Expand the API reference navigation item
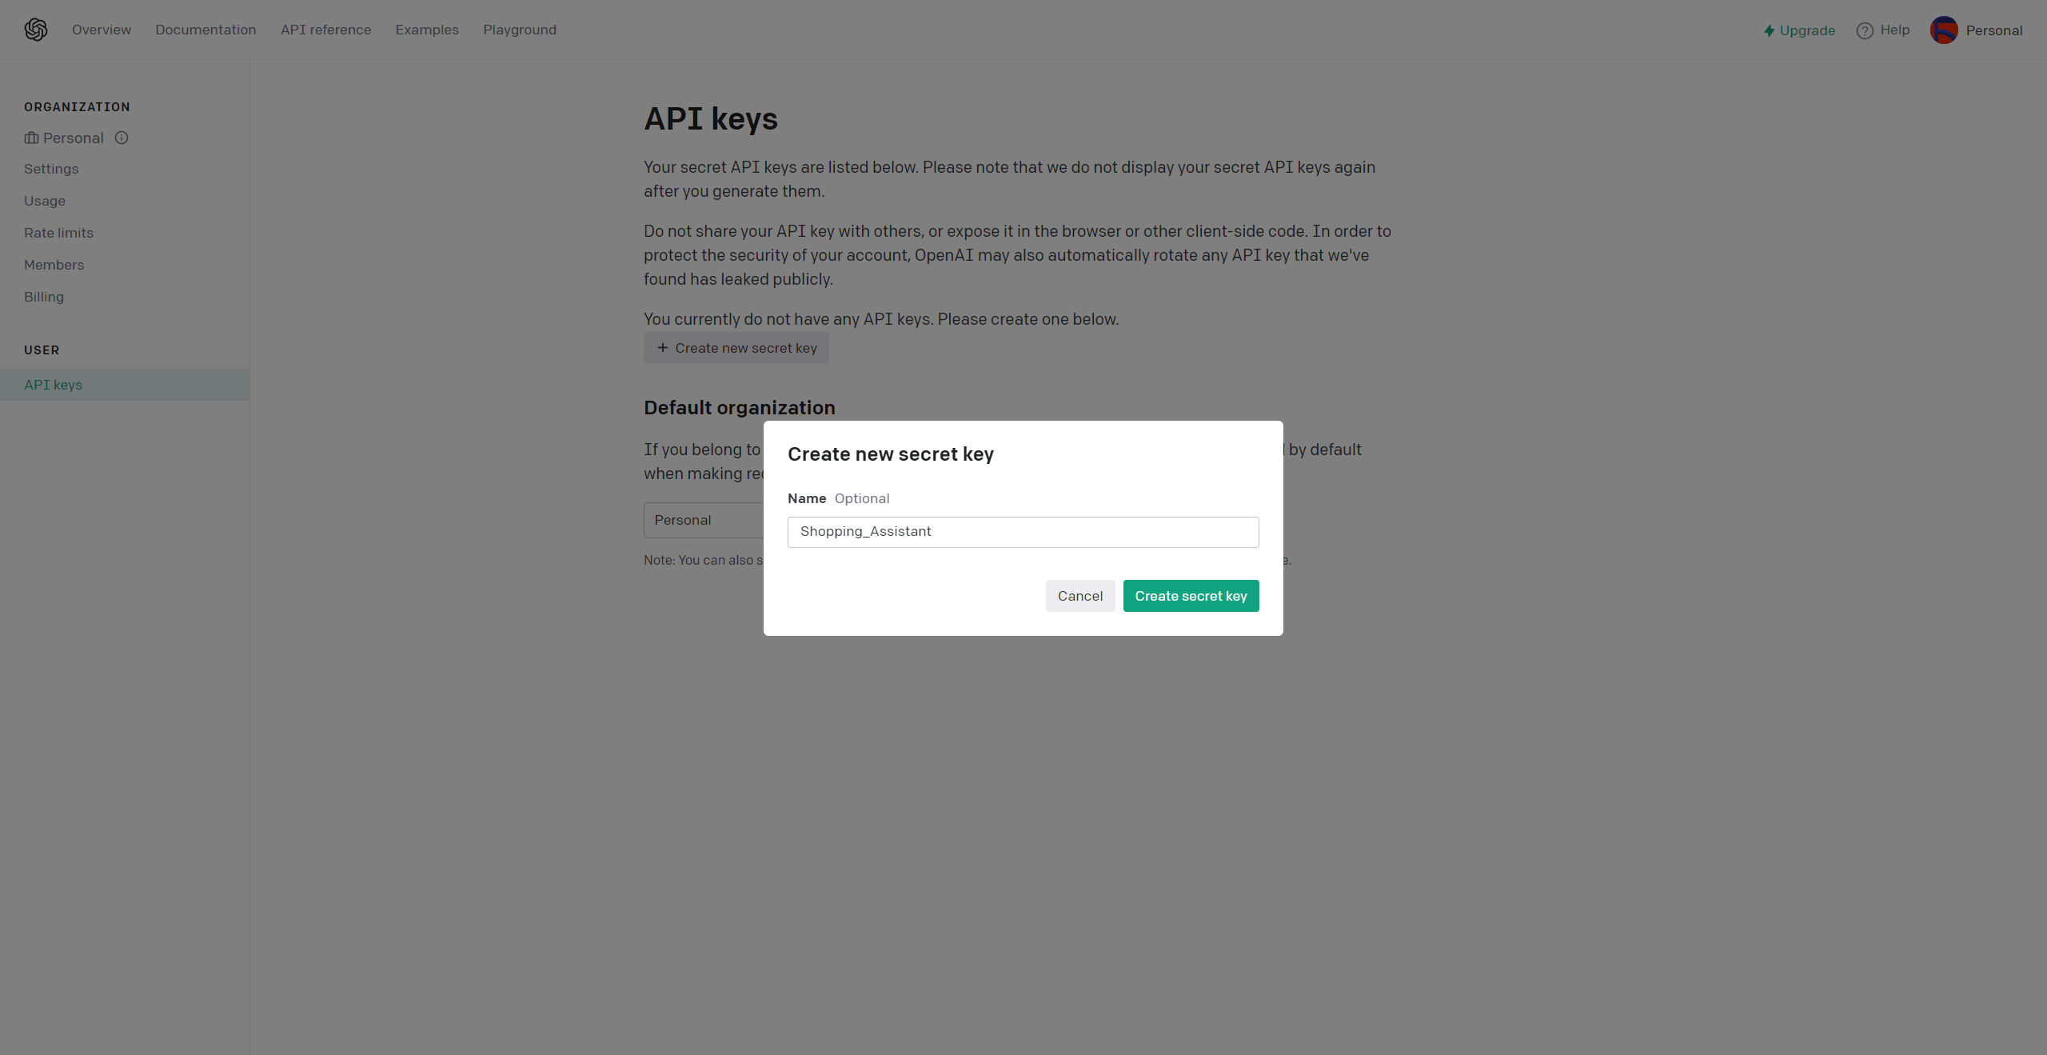The height and width of the screenshot is (1055, 2047). click(325, 28)
